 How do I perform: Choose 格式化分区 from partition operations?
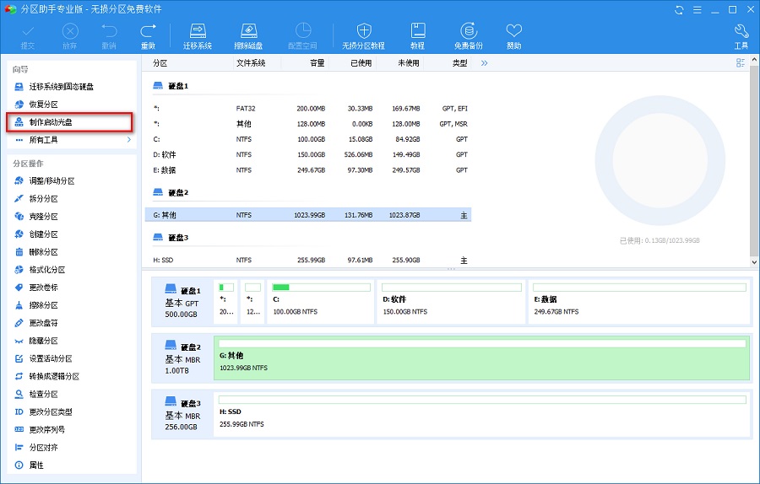tap(46, 270)
